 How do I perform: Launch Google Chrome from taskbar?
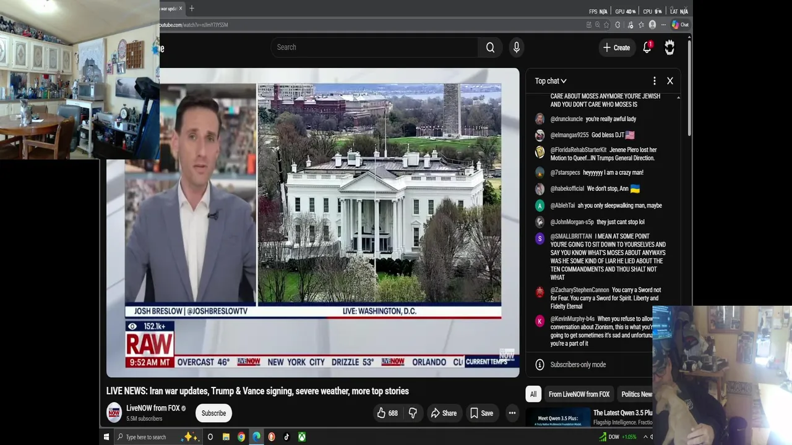(x=241, y=437)
